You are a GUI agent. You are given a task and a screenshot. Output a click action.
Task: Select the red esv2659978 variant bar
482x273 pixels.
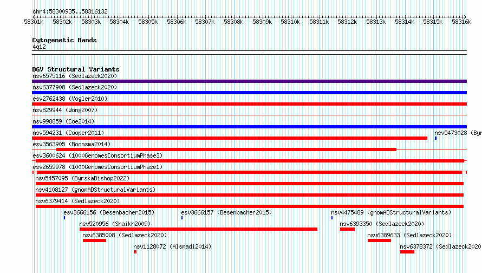click(249, 172)
